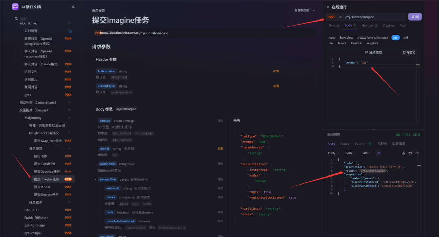Select raw body type
Image resolution: width=439 pixels, height=237 pixels.
331,43
